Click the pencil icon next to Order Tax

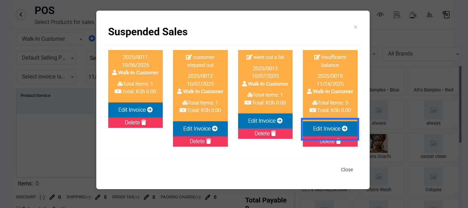(x=146, y=197)
